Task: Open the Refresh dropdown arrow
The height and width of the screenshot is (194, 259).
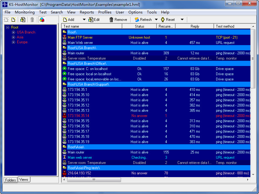Action: coord(156,20)
